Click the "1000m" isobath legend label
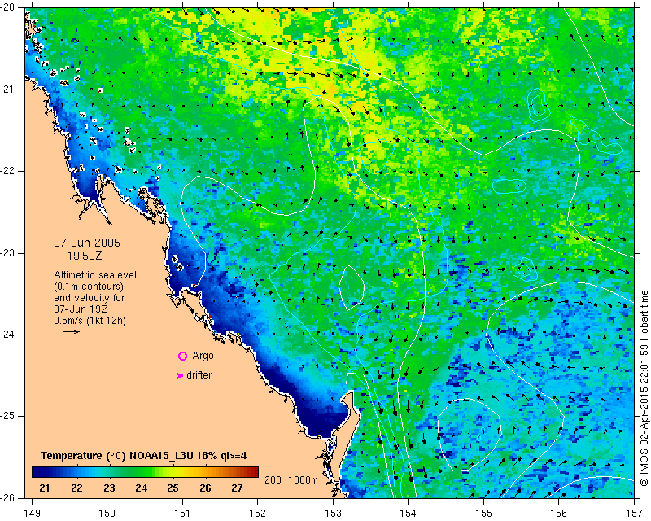The width and height of the screenshot is (651, 521). [303, 480]
